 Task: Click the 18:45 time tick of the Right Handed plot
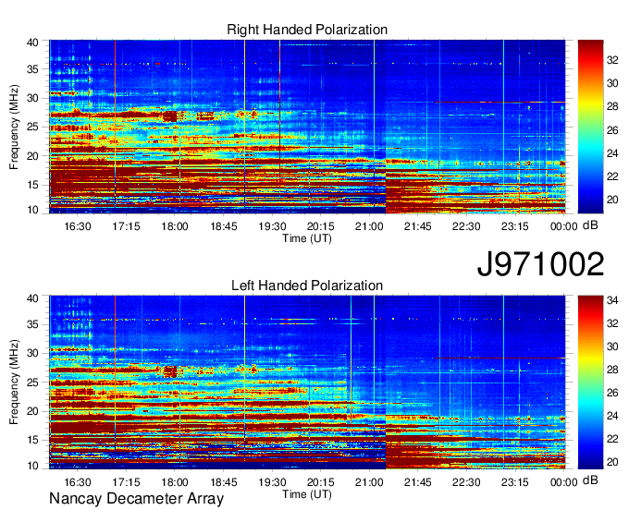[224, 226]
